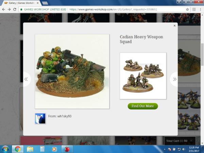Click the browser extension icon beside the star
This screenshot has height=153, width=204.
194,10
